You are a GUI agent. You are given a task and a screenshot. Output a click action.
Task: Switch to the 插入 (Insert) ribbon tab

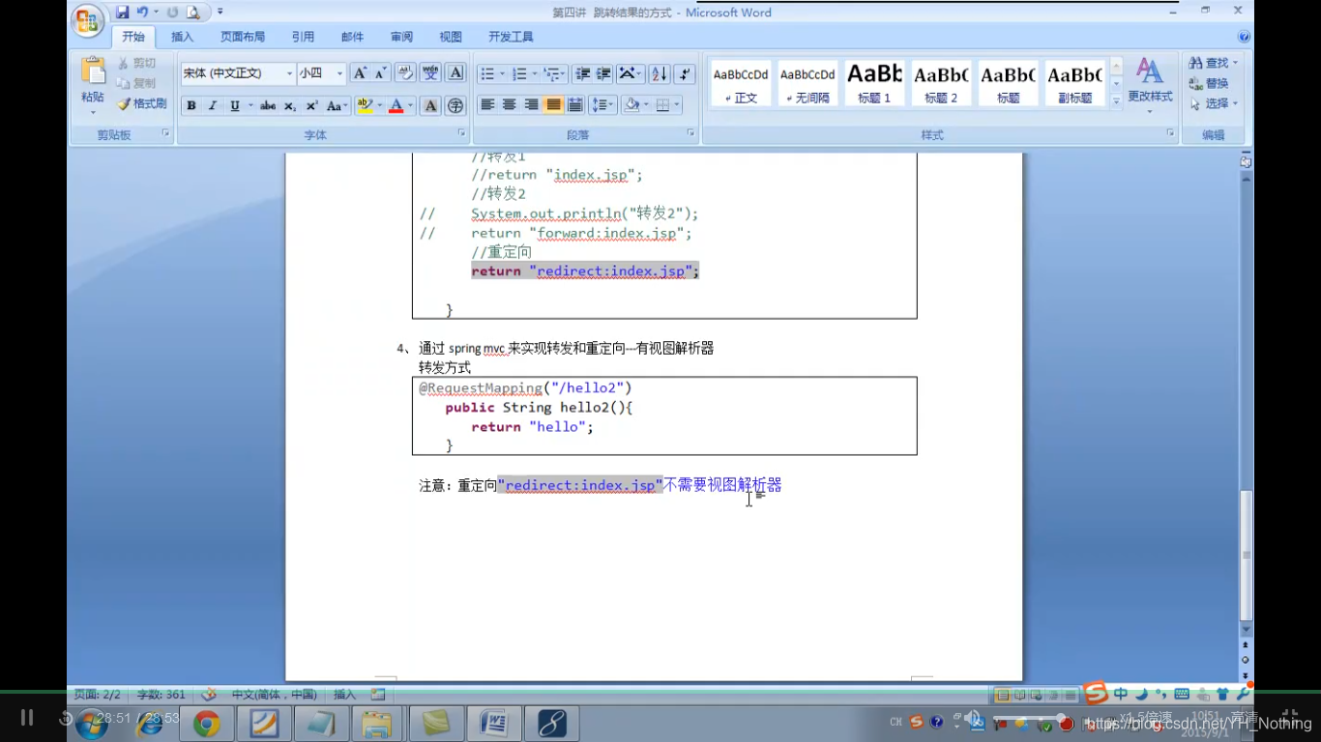pos(182,37)
